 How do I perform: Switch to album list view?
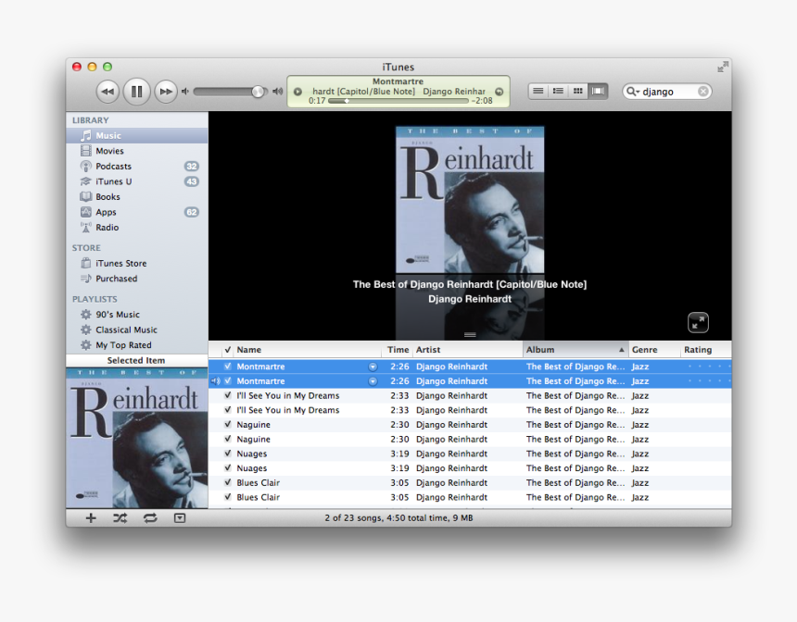tap(558, 92)
